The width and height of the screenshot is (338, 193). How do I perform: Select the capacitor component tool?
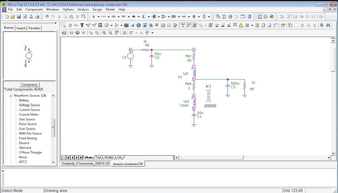point(114,17)
